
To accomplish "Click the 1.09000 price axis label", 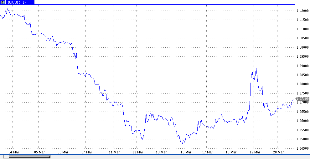I will coord(302,66).
